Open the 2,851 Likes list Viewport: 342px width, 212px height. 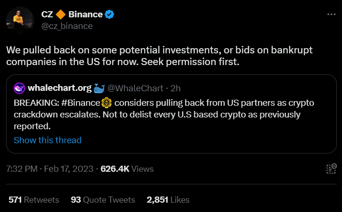click(x=168, y=199)
